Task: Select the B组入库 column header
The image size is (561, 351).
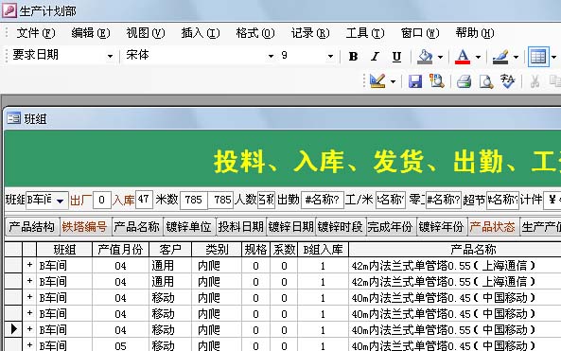Action: (x=323, y=249)
